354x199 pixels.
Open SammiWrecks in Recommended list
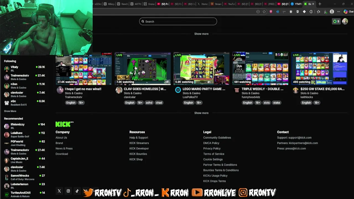click(24, 177)
